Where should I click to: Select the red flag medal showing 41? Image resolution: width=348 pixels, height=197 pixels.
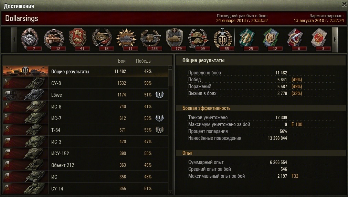pyautogui.click(x=78, y=39)
